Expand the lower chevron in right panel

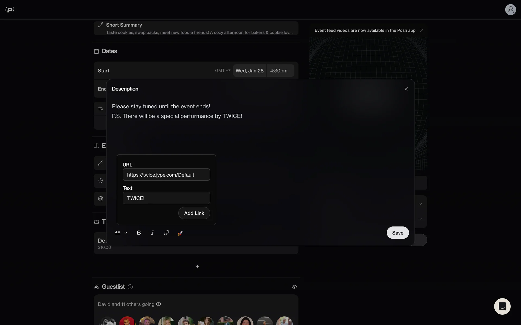coord(420,219)
